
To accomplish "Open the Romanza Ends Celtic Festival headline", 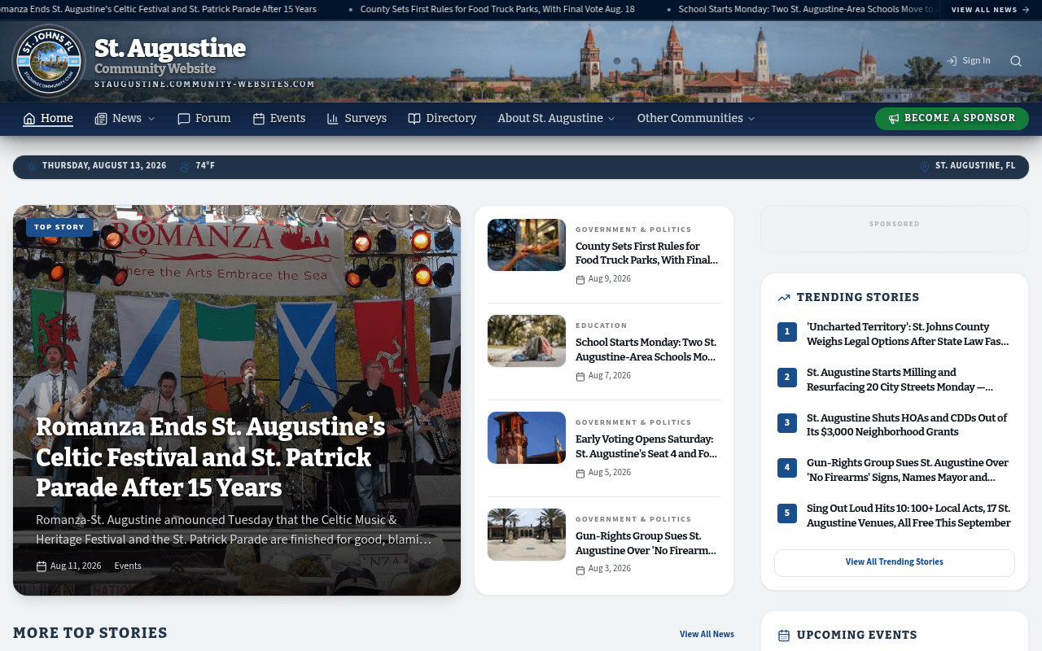I will click(211, 457).
